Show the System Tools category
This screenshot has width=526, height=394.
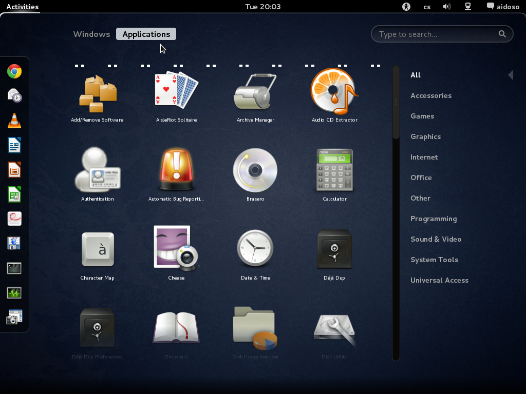(434, 260)
